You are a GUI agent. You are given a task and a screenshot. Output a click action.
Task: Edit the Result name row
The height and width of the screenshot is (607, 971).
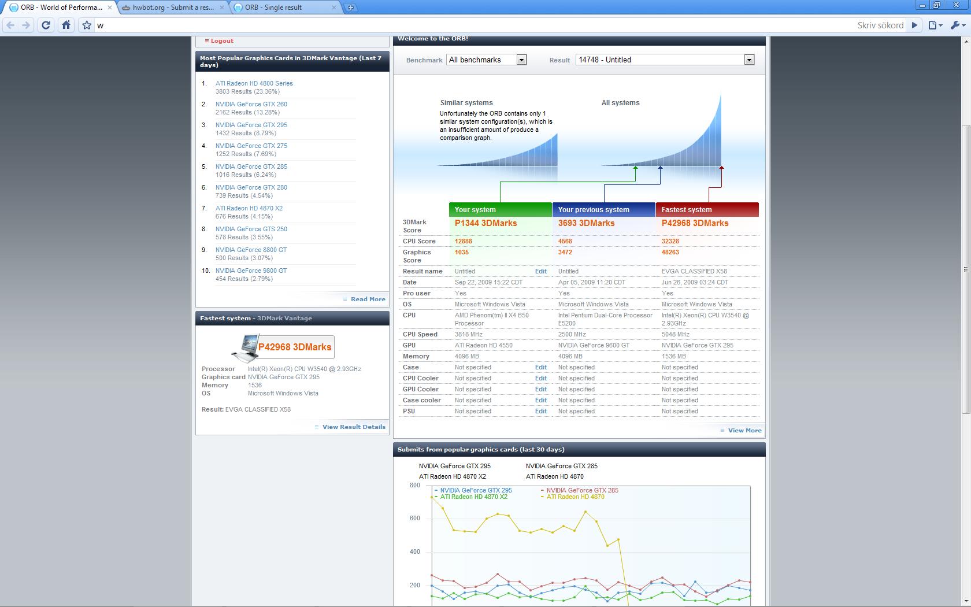(540, 271)
